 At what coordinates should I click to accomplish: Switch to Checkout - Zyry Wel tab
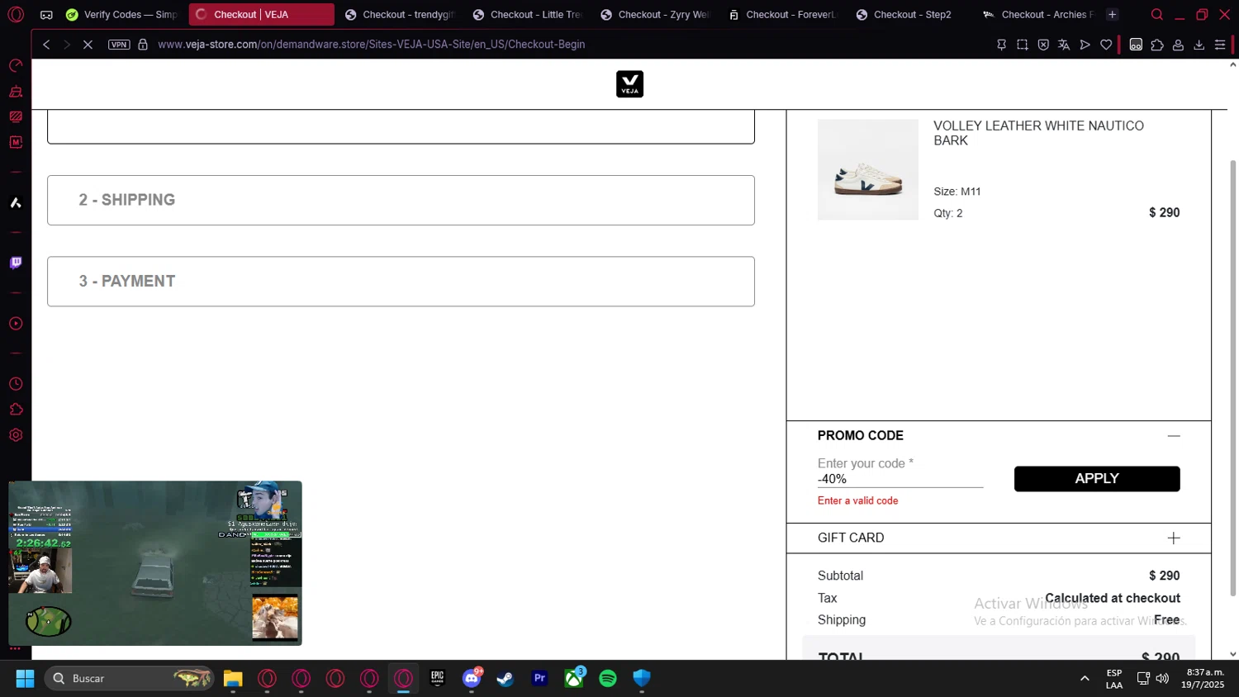click(x=655, y=15)
